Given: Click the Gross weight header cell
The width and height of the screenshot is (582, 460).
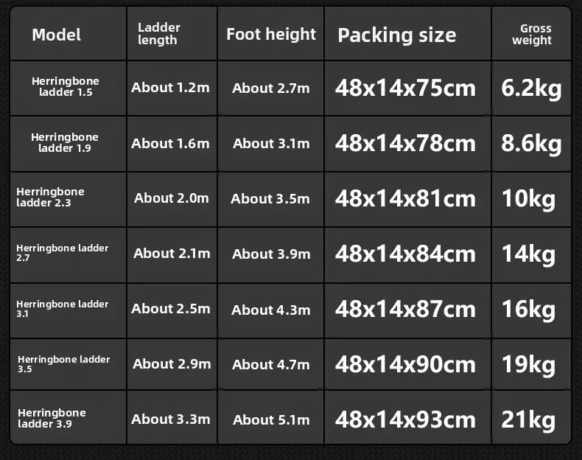Looking at the screenshot, I should tap(531, 33).
